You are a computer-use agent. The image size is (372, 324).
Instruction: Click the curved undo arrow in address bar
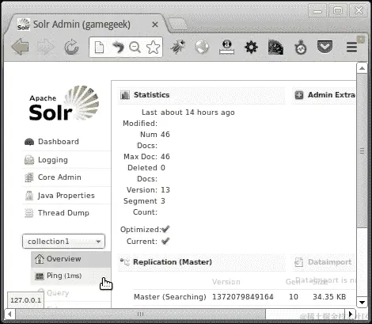(117, 48)
